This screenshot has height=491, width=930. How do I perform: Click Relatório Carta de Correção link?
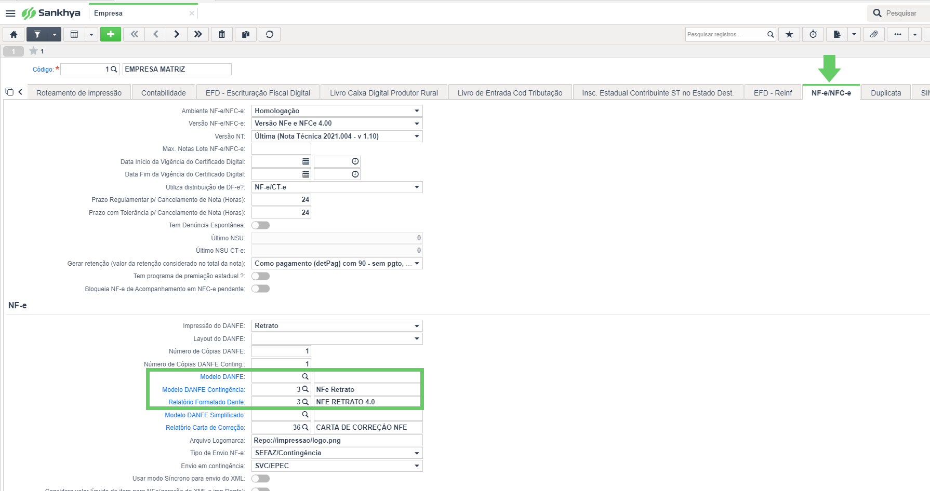[205, 428]
